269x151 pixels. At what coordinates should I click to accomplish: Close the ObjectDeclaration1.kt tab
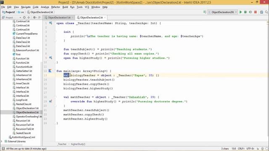click(x=73, y=18)
